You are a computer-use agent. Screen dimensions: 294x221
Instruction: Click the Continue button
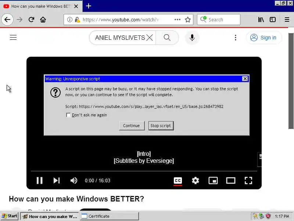(x=132, y=126)
